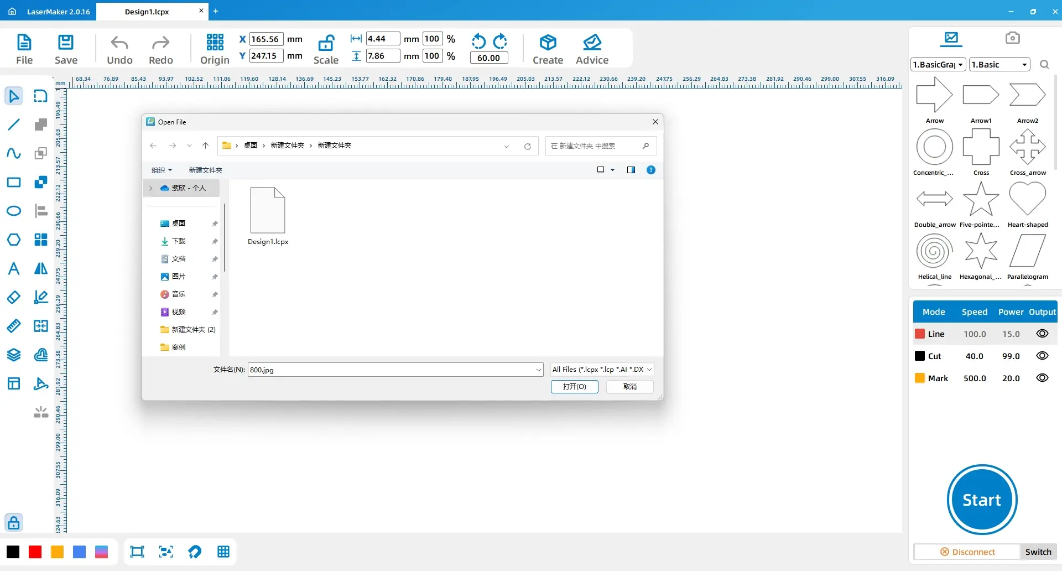Select the Design1.lcpx document tab
This screenshot has width=1062, height=571.
(x=147, y=12)
